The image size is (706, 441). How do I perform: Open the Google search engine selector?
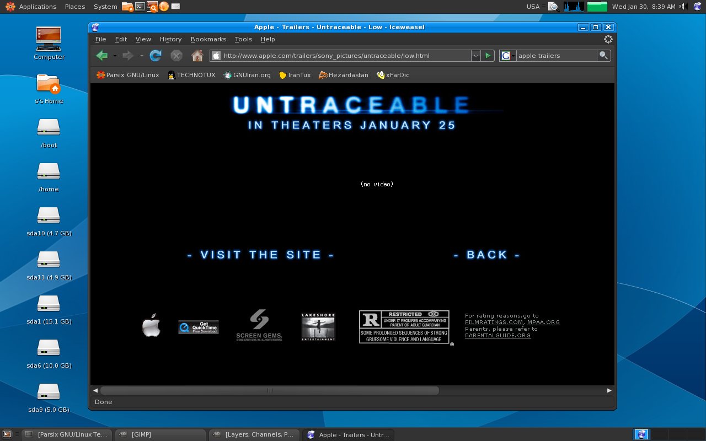(x=508, y=56)
